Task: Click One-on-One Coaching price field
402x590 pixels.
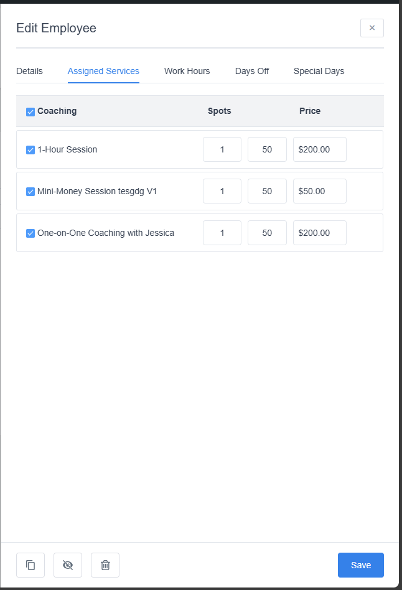Action: pos(319,233)
